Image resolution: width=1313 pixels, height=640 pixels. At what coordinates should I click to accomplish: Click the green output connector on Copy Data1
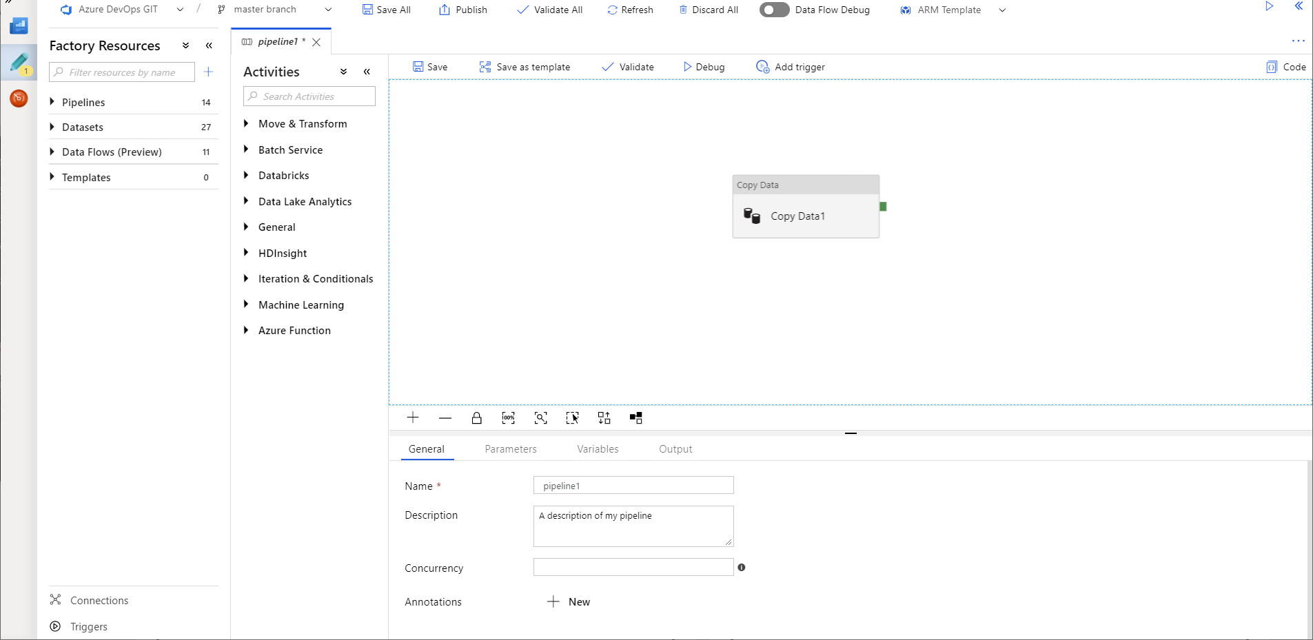[x=883, y=207]
